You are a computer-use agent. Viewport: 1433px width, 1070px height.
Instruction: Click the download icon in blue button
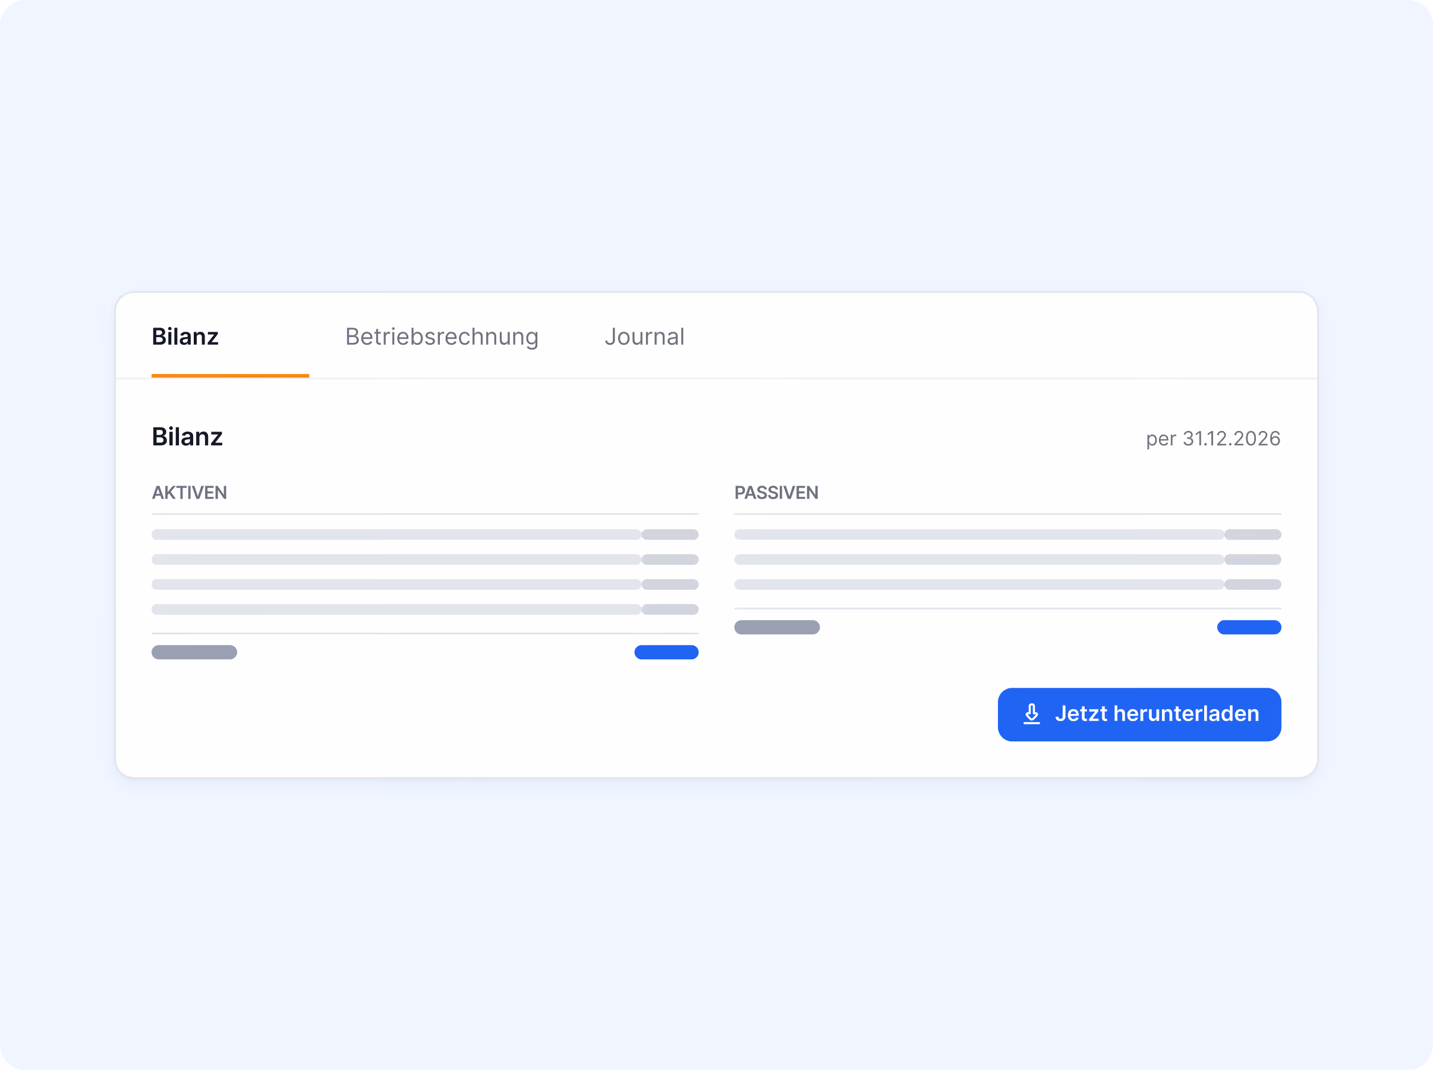(1032, 714)
